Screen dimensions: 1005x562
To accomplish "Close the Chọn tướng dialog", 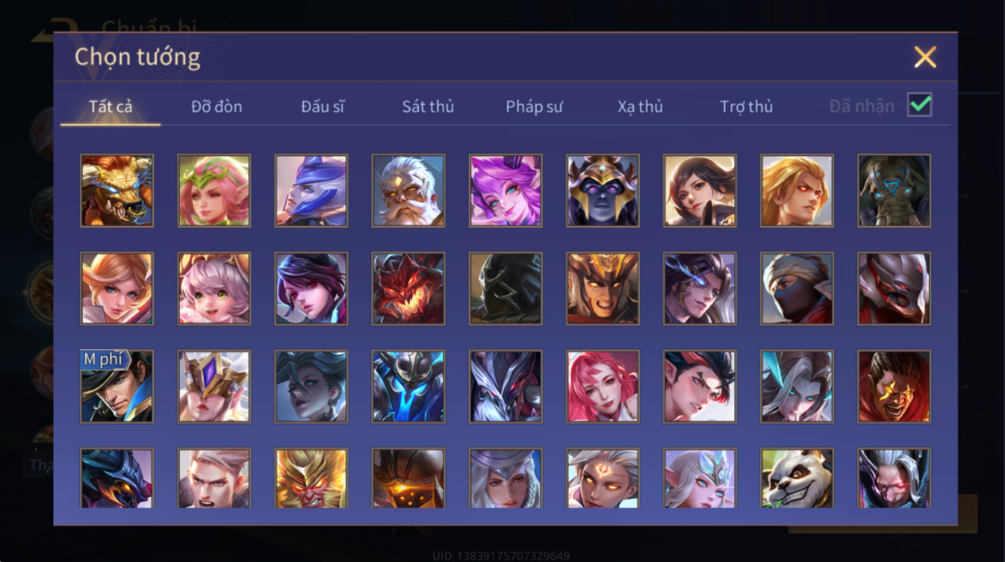I will [x=925, y=57].
